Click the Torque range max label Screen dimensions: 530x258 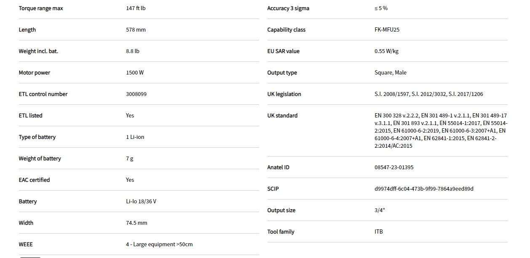coord(41,8)
